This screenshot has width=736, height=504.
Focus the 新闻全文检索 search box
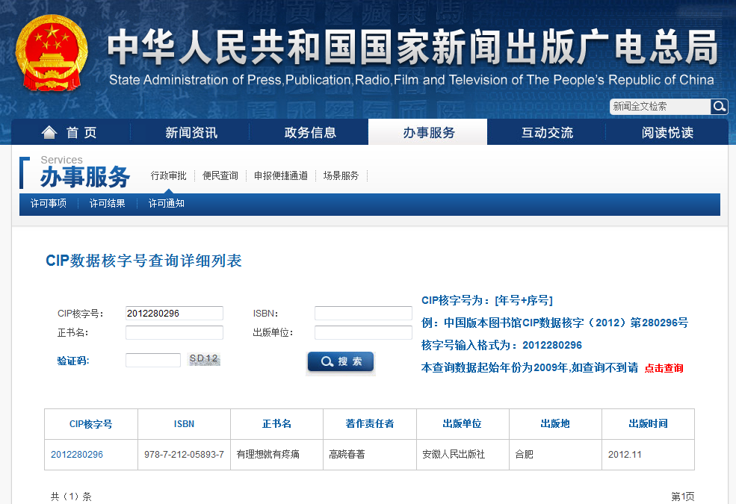(x=661, y=107)
